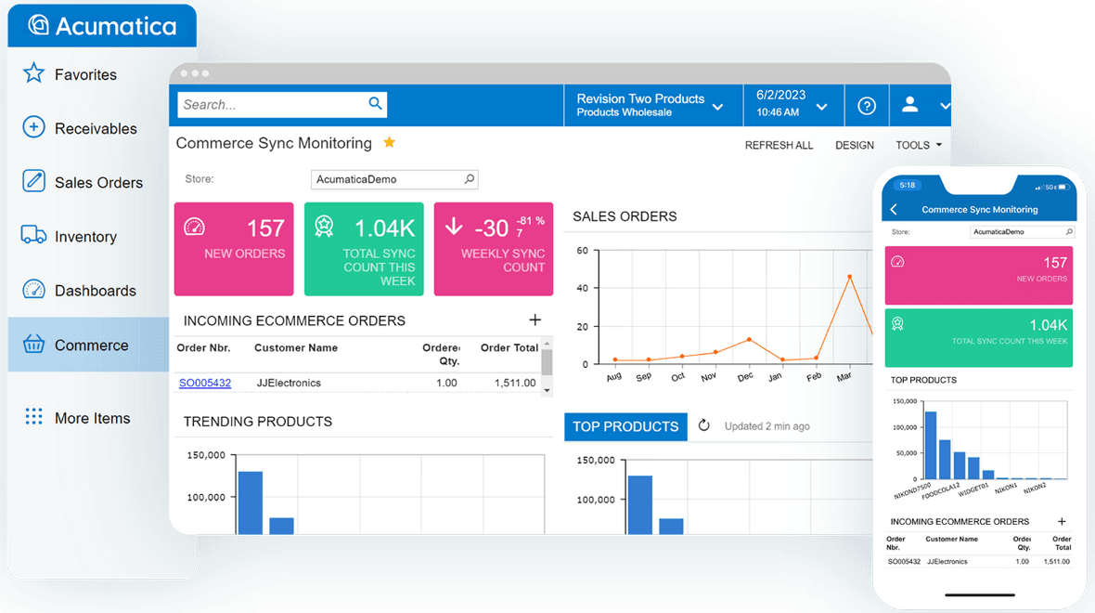Open the help question mark icon
The height and width of the screenshot is (613, 1095).
coord(867,106)
